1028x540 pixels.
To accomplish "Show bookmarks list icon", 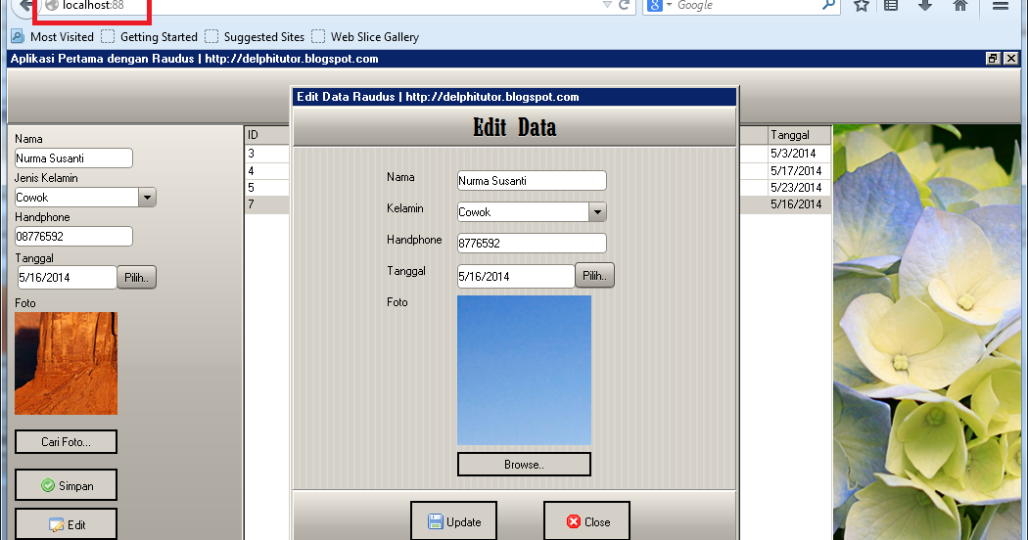I will 891,5.
